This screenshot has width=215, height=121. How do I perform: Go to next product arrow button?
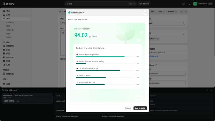186,12
